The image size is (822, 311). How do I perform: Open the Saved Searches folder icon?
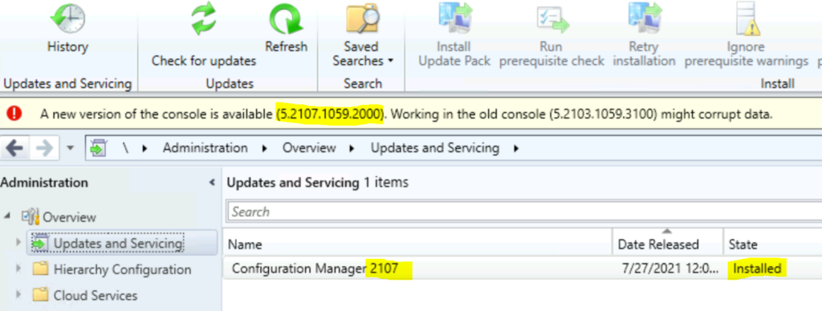pyautogui.click(x=362, y=19)
